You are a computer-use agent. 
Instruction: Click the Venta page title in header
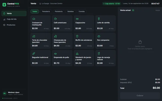(x=33, y=4)
